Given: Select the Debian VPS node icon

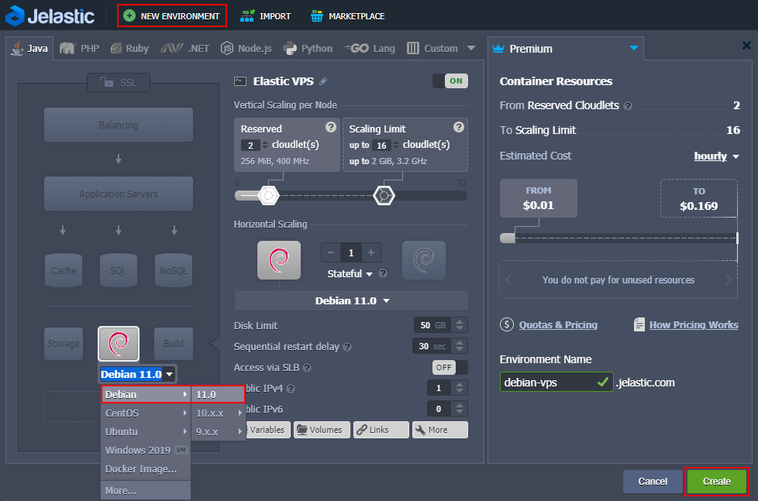Looking at the screenshot, I should (119, 344).
